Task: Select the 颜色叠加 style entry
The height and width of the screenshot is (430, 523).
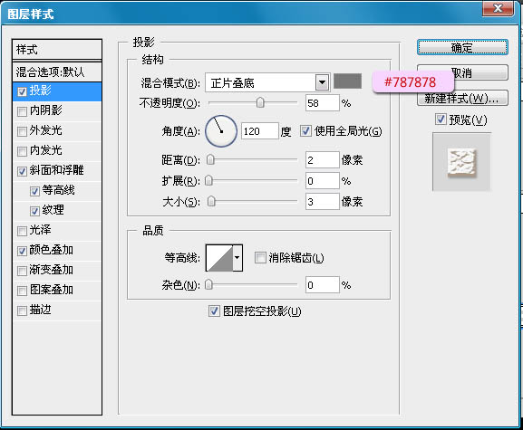Action: (57, 250)
